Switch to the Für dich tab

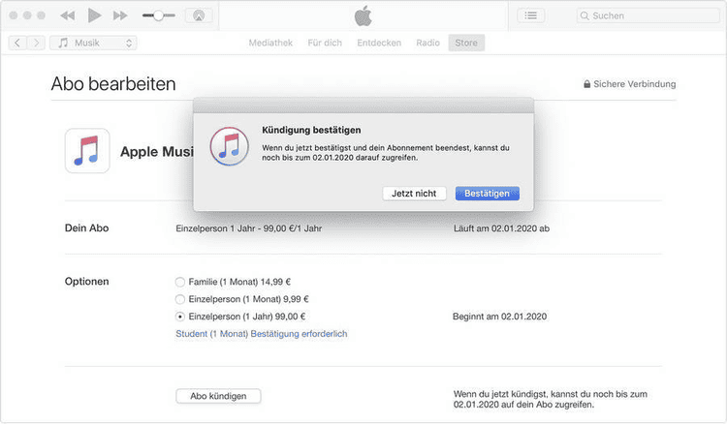tap(325, 43)
